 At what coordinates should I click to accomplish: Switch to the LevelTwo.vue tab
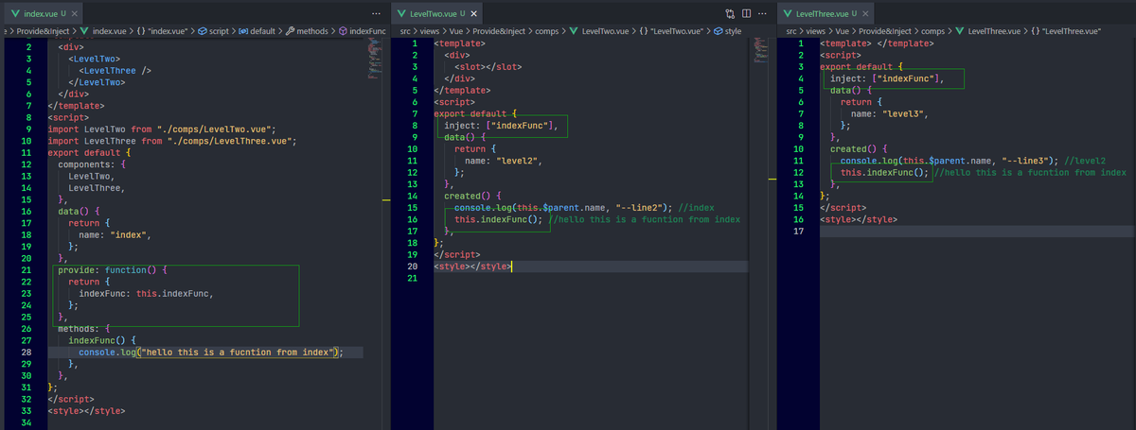436,13
